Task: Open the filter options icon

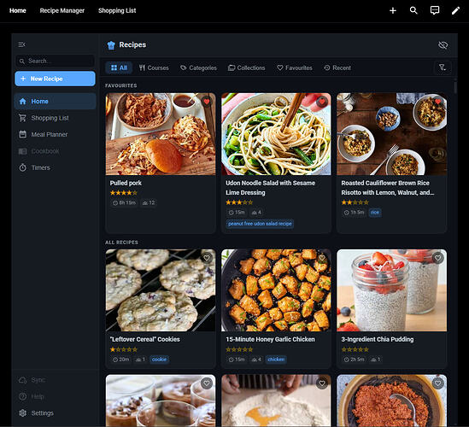Action: pos(442,67)
